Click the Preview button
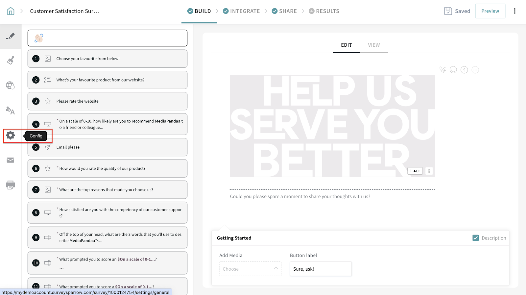Screen dimensions: 526x295 (490, 11)
